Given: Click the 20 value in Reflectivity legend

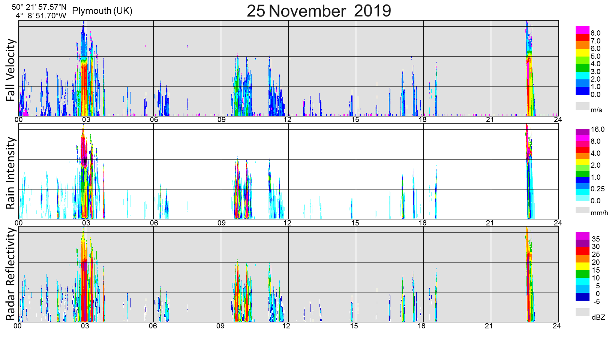Looking at the screenshot, I should click(596, 262).
